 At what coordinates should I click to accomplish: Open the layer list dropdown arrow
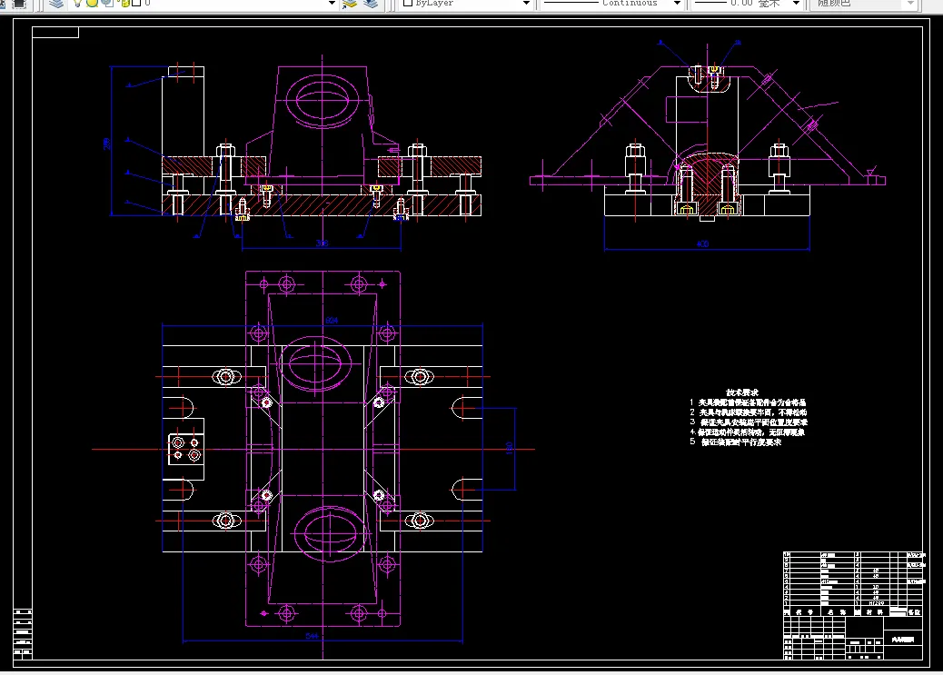click(332, 3)
